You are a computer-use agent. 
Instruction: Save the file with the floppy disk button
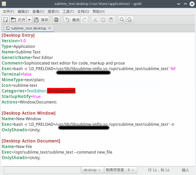pyautogui.click(x=41, y=20)
